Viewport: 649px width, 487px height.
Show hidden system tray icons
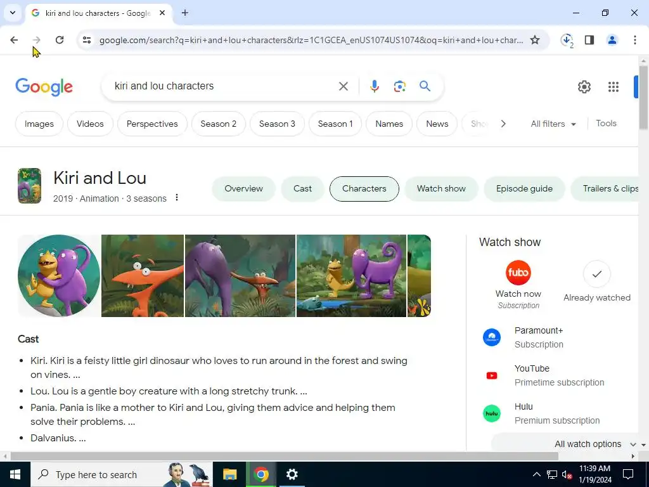coord(536,474)
